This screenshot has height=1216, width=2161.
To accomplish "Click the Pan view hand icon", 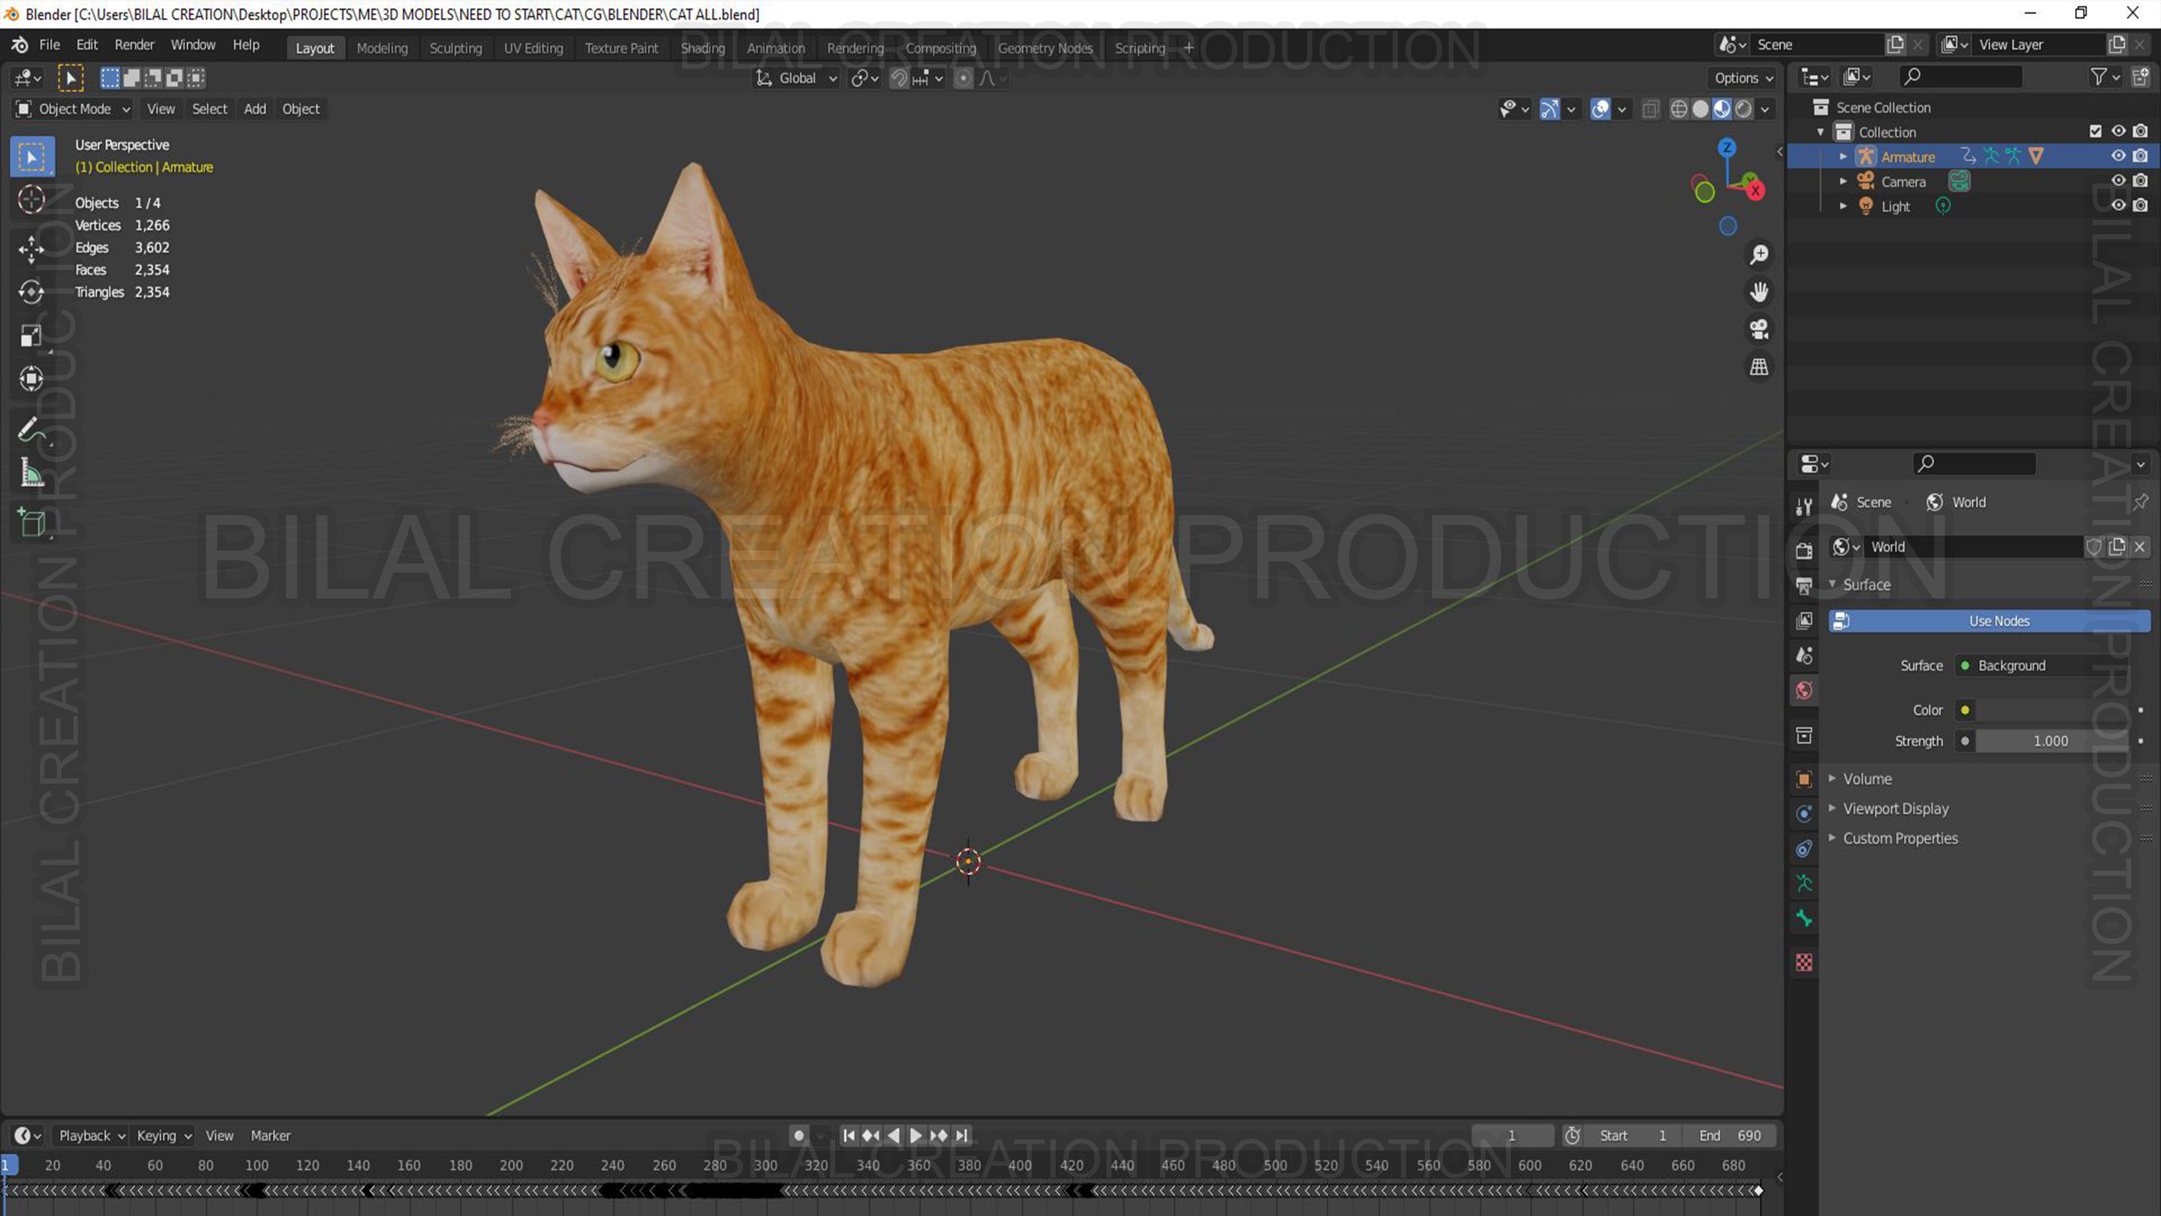I will (x=1758, y=291).
